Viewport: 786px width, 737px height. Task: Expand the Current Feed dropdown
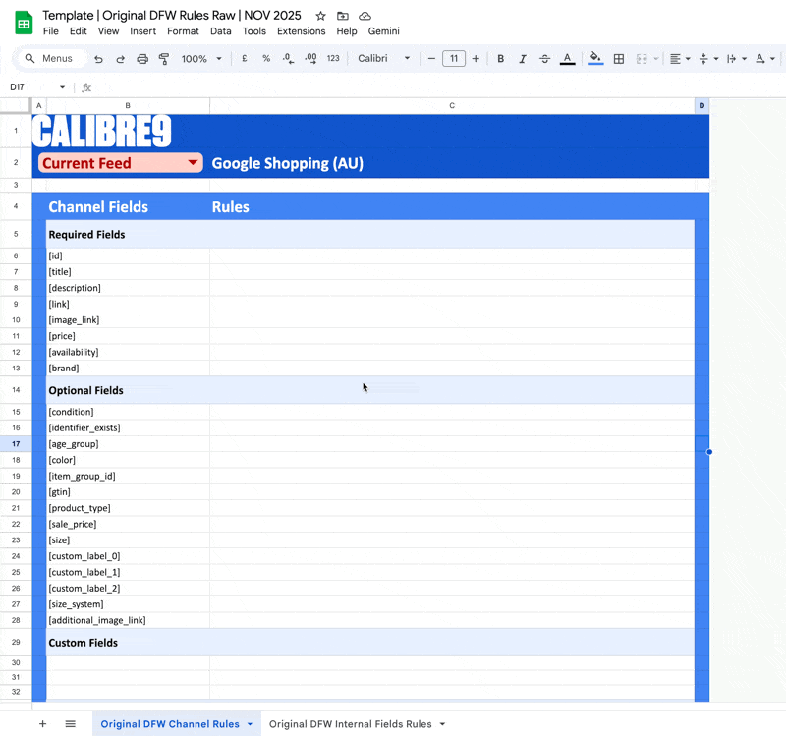click(193, 163)
